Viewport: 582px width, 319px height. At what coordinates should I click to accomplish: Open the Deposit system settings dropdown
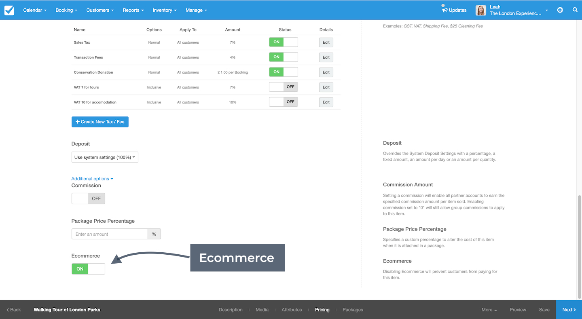(105, 157)
